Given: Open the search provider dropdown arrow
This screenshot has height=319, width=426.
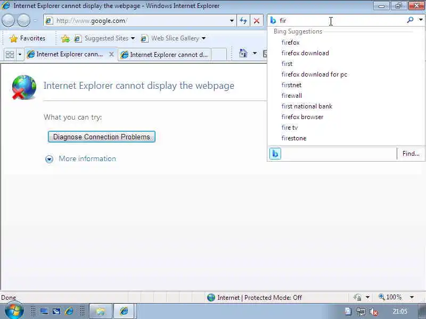Looking at the screenshot, I should (421, 20).
